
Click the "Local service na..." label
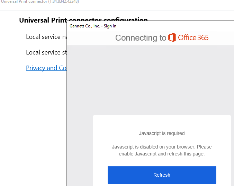[x=46, y=37]
